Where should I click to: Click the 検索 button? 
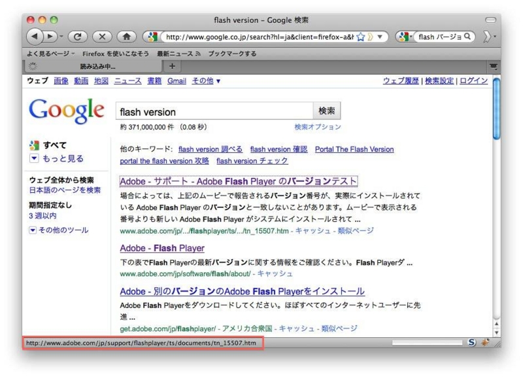pos(326,111)
